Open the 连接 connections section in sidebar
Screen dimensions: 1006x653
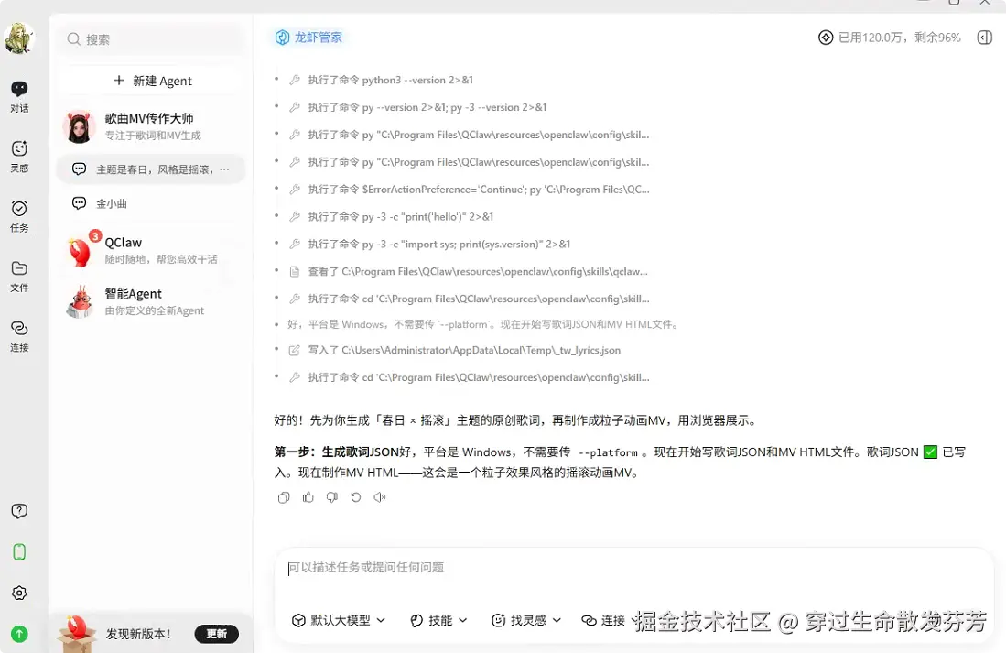click(19, 336)
